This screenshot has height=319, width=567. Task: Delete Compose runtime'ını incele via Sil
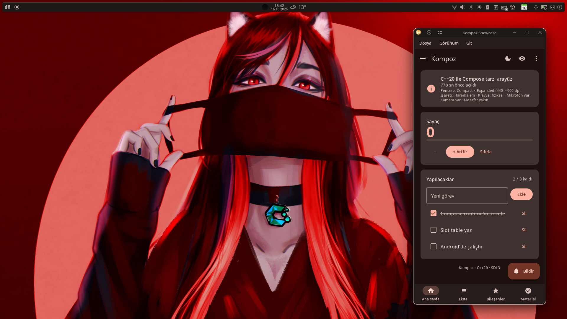pos(524,213)
